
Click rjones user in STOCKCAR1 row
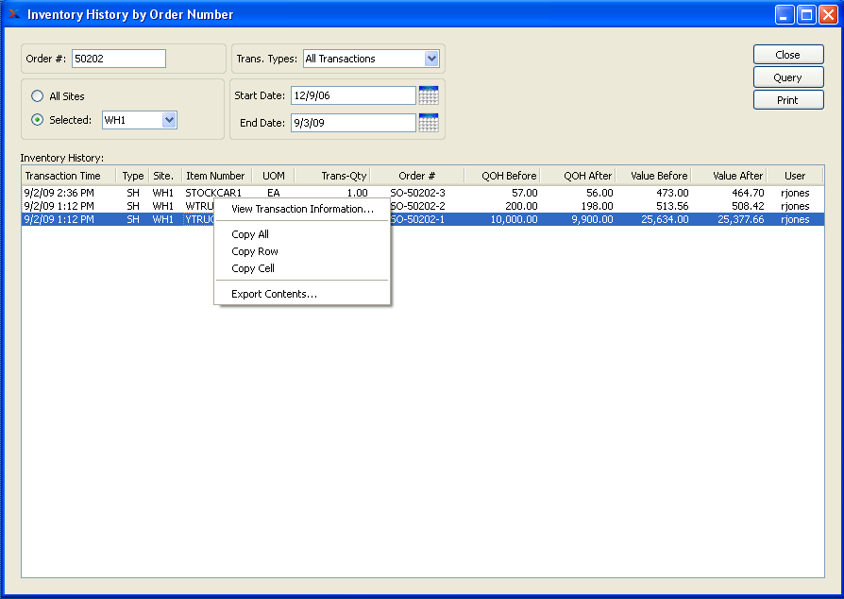pyautogui.click(x=795, y=193)
